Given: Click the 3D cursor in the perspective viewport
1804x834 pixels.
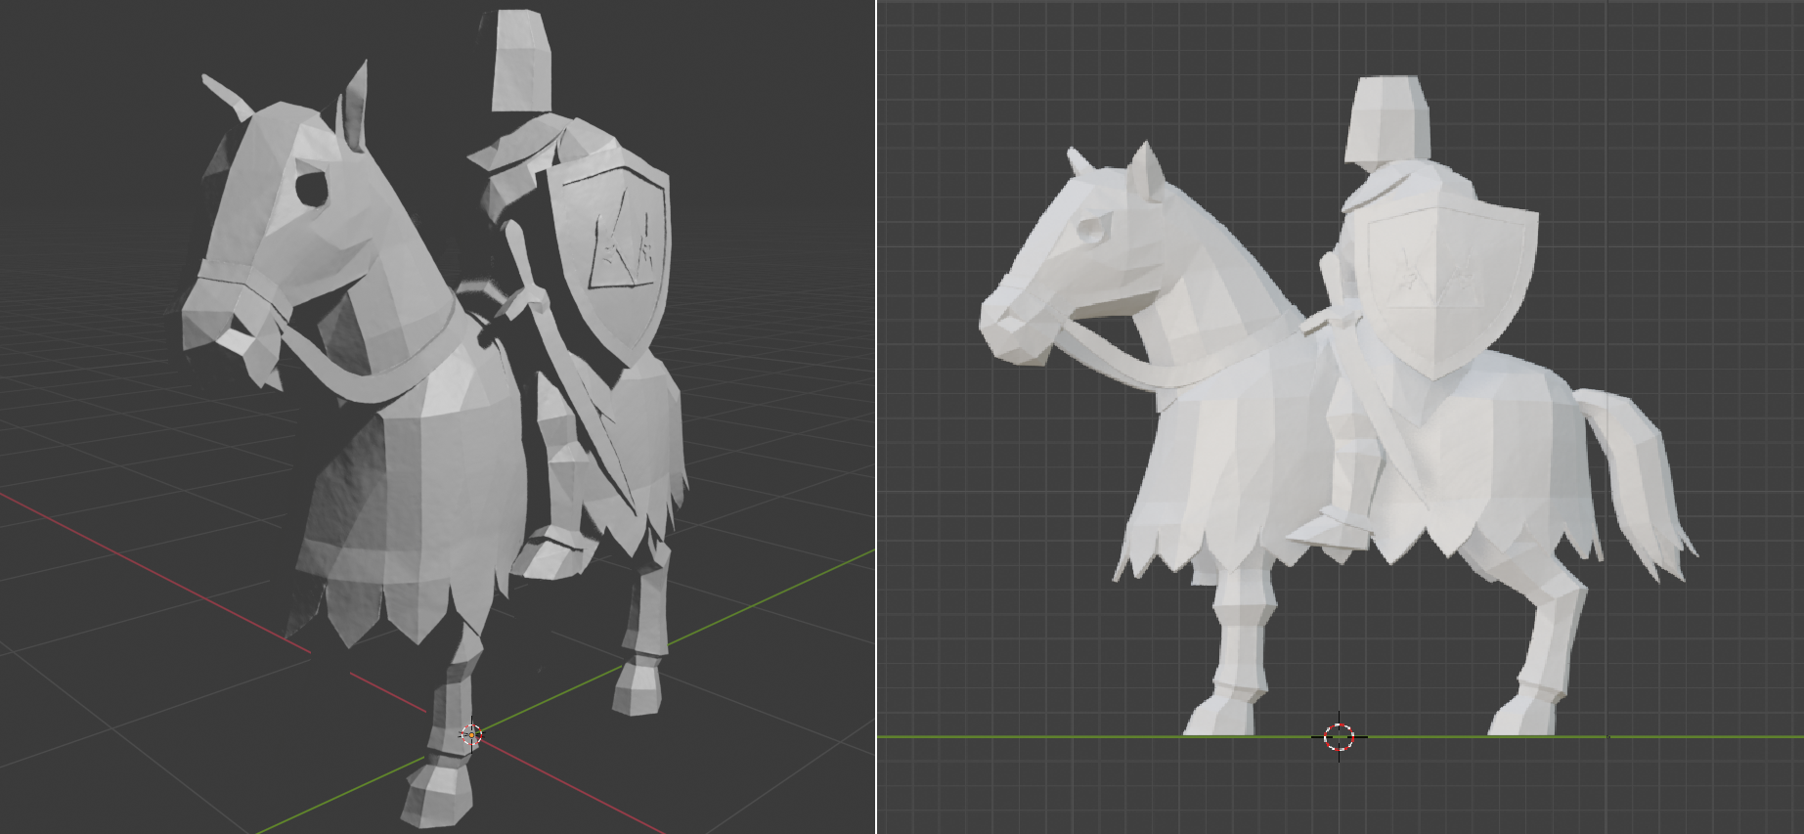Looking at the screenshot, I should pos(471,734).
